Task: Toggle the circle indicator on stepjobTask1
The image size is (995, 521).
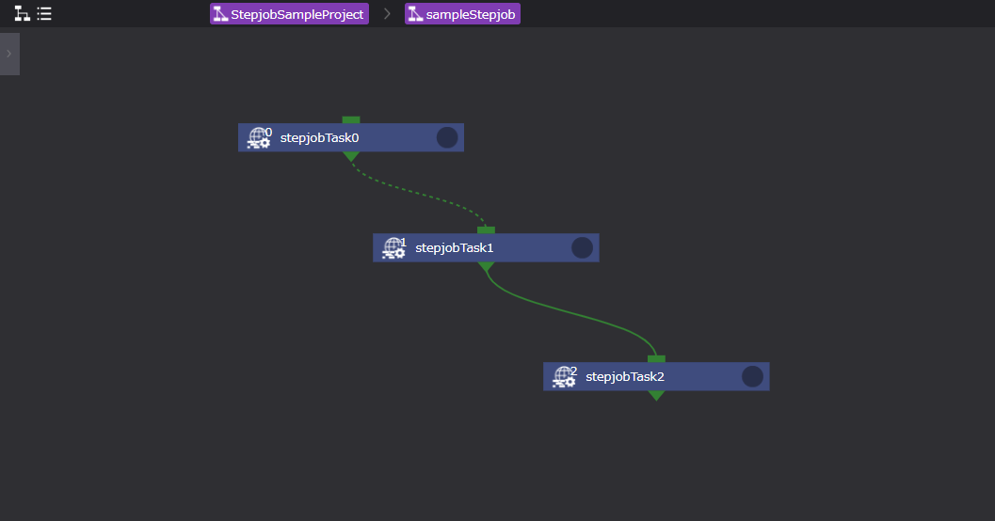Action: click(582, 248)
